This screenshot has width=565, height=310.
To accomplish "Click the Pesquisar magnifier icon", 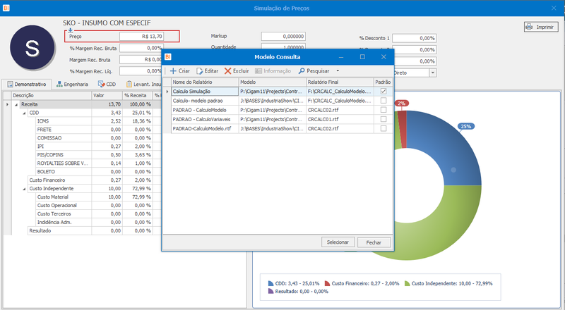I will [302, 71].
